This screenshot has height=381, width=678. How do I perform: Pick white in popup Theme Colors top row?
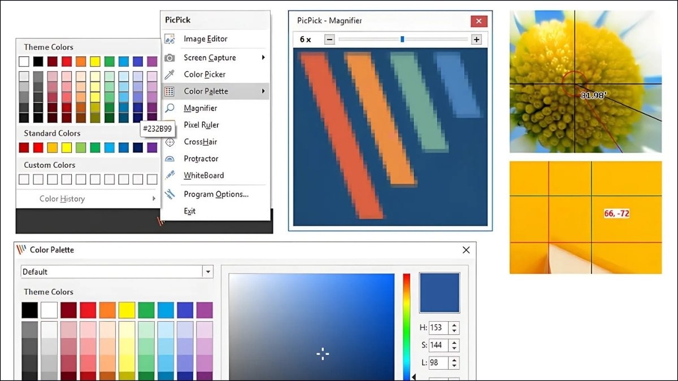pos(24,62)
